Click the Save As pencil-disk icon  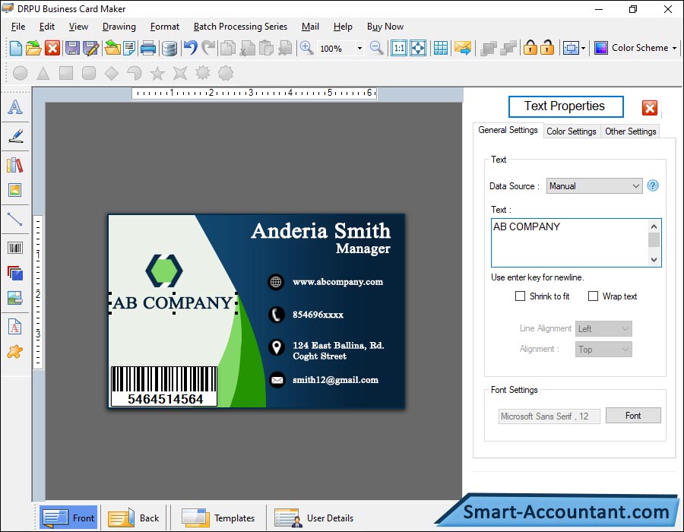click(x=91, y=48)
